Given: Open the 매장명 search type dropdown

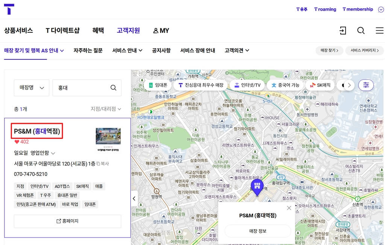Looking at the screenshot, I should click(32, 88).
